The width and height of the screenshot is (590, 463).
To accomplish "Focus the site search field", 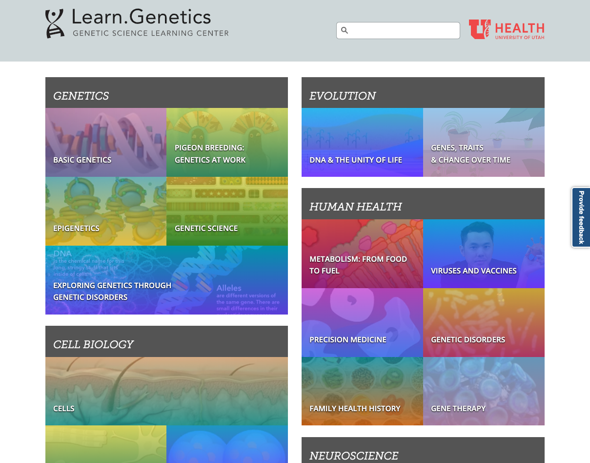I will click(398, 30).
